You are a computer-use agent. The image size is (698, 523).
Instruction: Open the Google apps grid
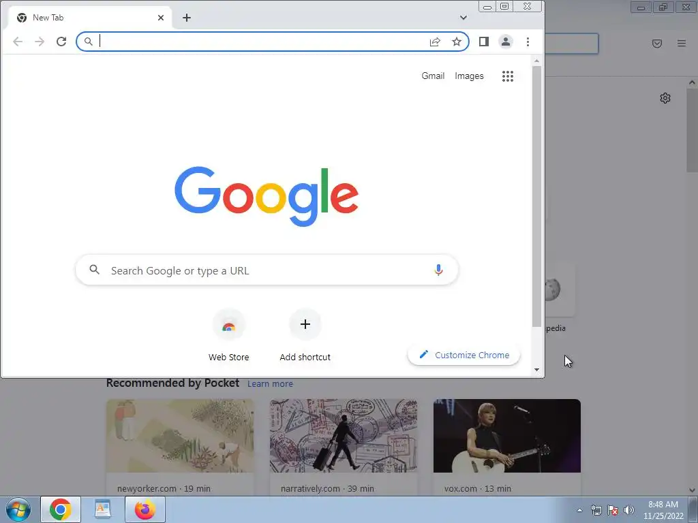tap(508, 76)
